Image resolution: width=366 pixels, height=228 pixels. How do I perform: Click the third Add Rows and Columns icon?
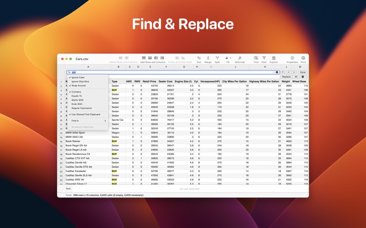pyautogui.click(x=156, y=58)
